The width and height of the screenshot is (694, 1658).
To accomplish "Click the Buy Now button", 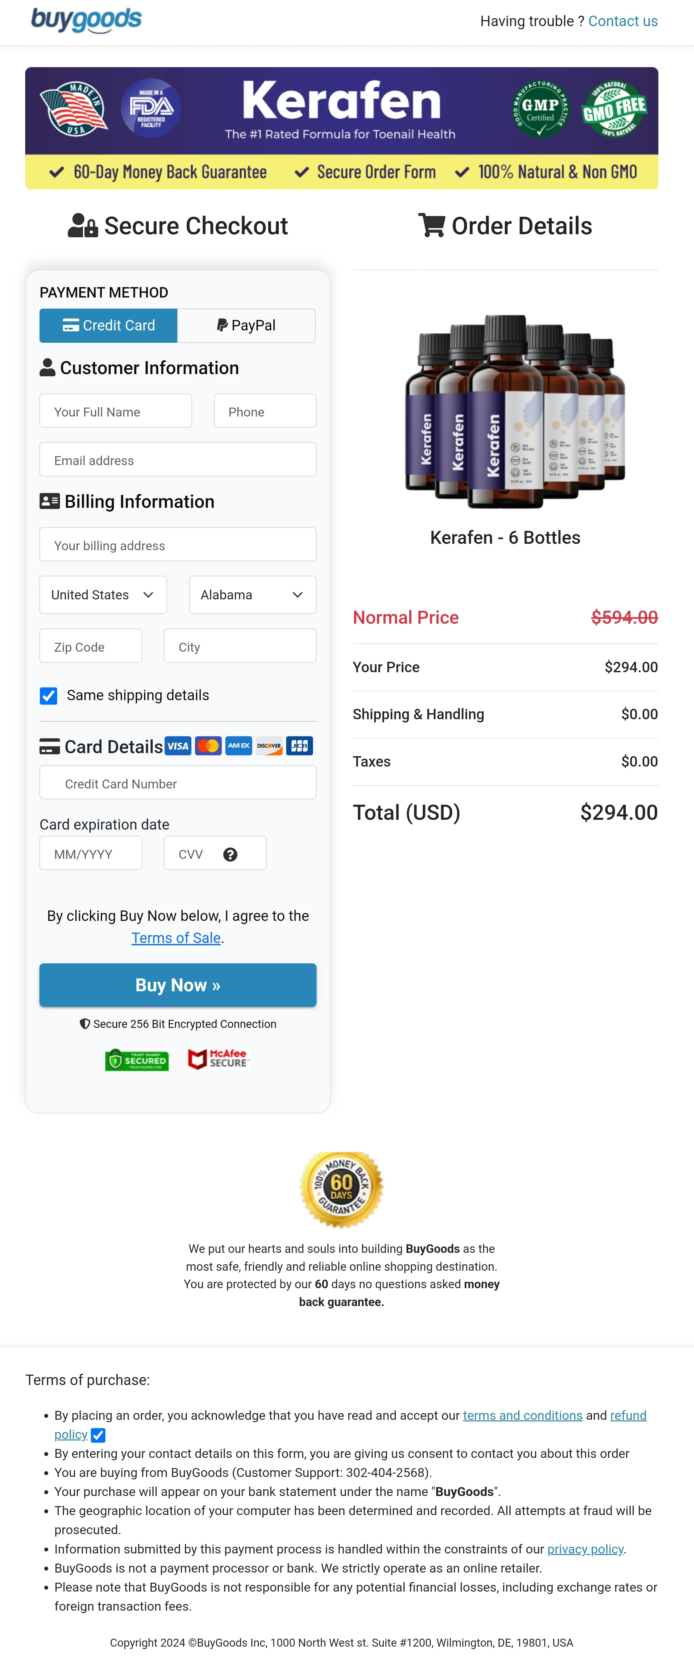I will click(x=178, y=985).
